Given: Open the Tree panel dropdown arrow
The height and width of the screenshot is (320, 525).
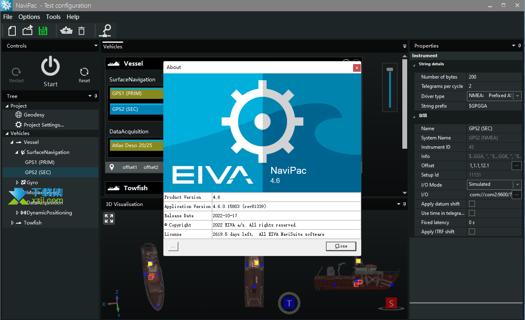Looking at the screenshot, I should point(90,96).
